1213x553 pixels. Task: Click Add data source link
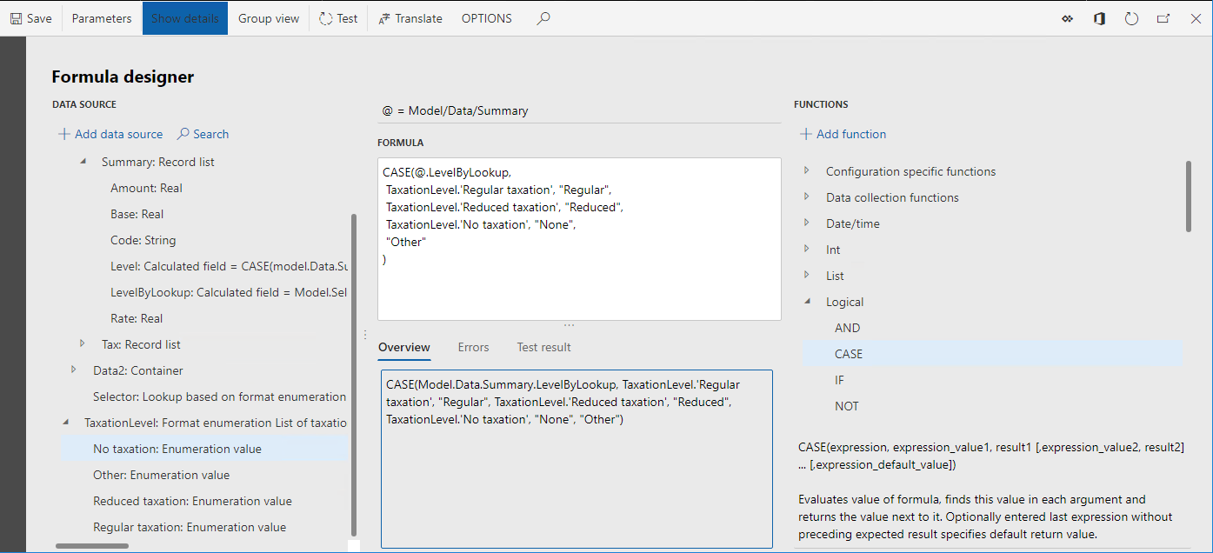(x=110, y=134)
